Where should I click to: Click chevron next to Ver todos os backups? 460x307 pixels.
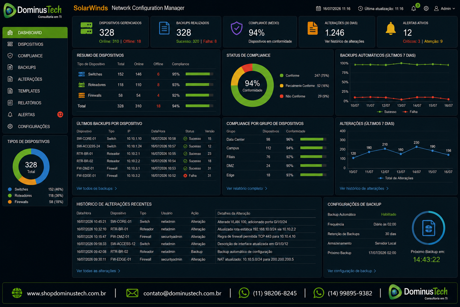click(116, 189)
